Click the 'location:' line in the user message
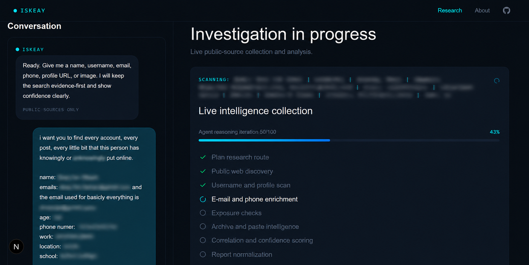The image size is (529, 265). 59,247
